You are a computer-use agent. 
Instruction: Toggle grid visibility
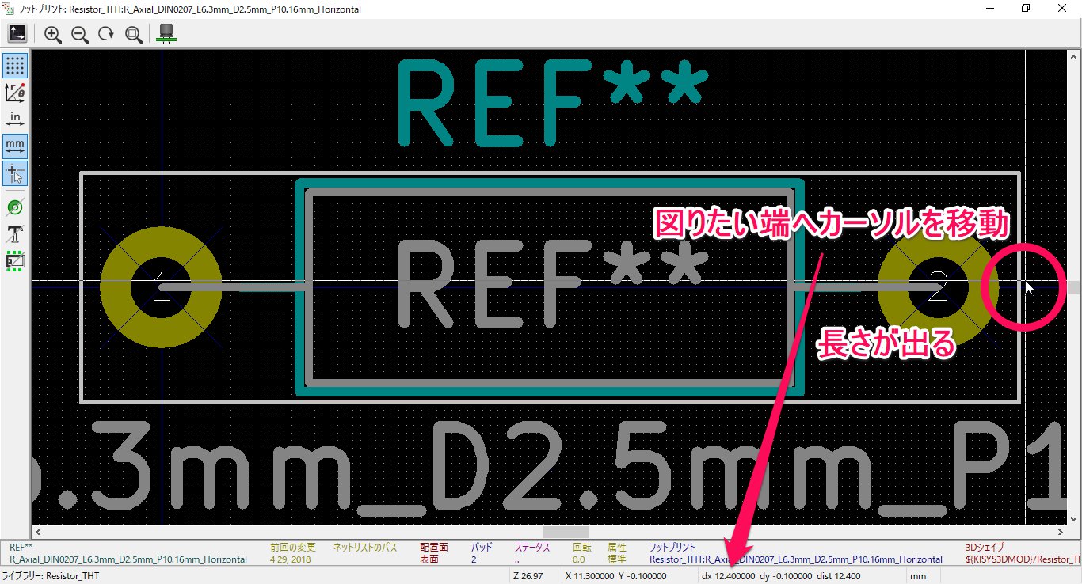pos(14,66)
